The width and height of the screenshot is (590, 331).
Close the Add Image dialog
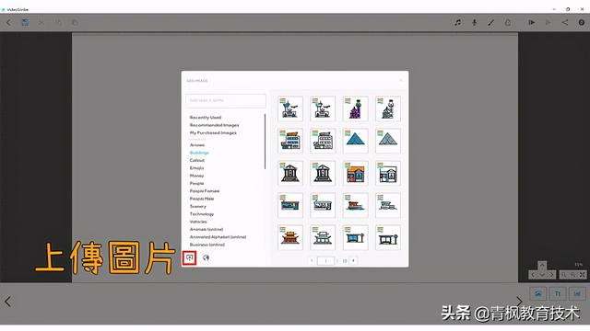tap(401, 80)
